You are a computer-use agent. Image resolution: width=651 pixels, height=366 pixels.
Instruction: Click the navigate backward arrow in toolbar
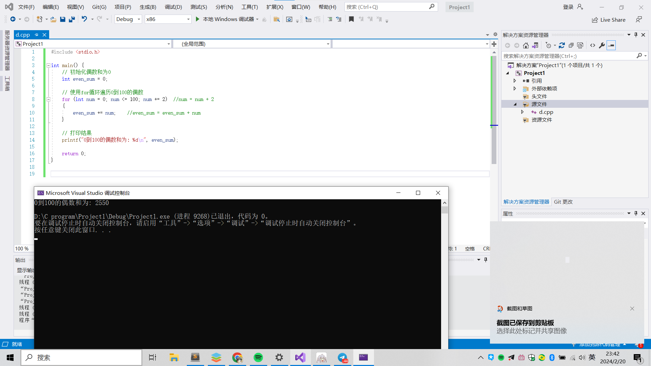[13, 19]
